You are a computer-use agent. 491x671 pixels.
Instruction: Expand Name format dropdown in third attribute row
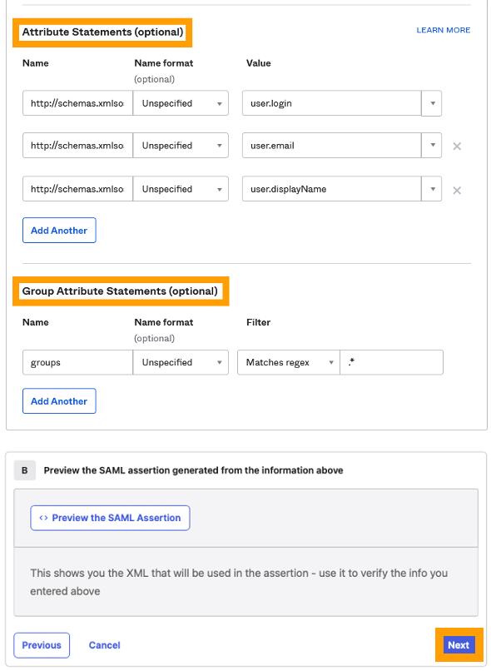[x=181, y=189]
